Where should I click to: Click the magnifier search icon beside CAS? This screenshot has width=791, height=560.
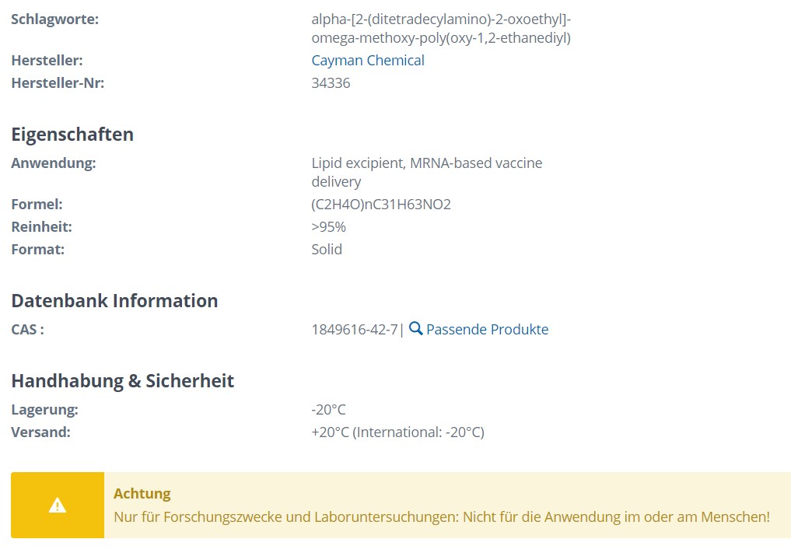pos(415,328)
